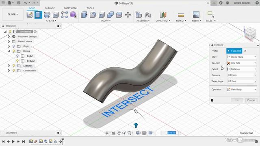The image size is (260, 146).
Task: Open the data panel grid icon
Action: pyautogui.click(x=3, y=3)
